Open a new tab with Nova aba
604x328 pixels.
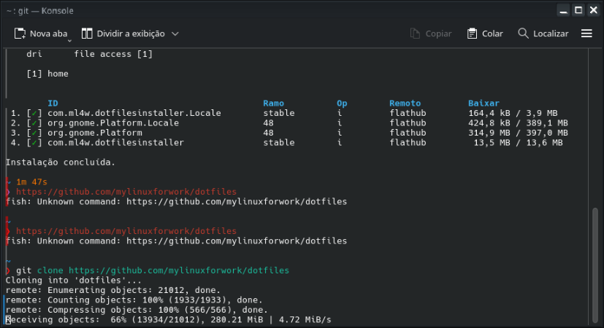pos(42,34)
